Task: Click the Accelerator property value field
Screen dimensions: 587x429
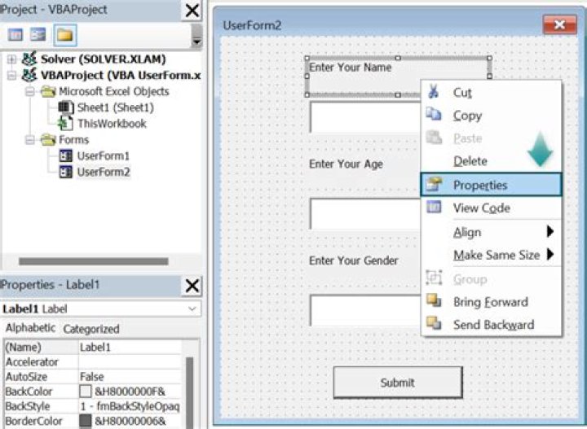Action: pyautogui.click(x=130, y=361)
